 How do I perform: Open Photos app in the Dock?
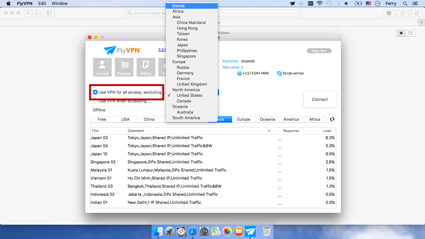(x=227, y=232)
